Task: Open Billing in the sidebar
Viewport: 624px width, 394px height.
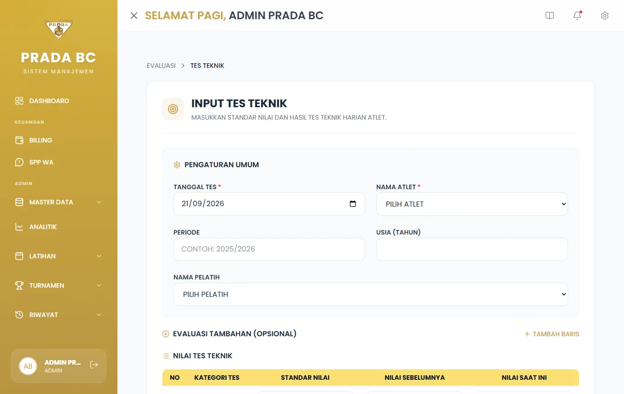Action: click(x=41, y=140)
